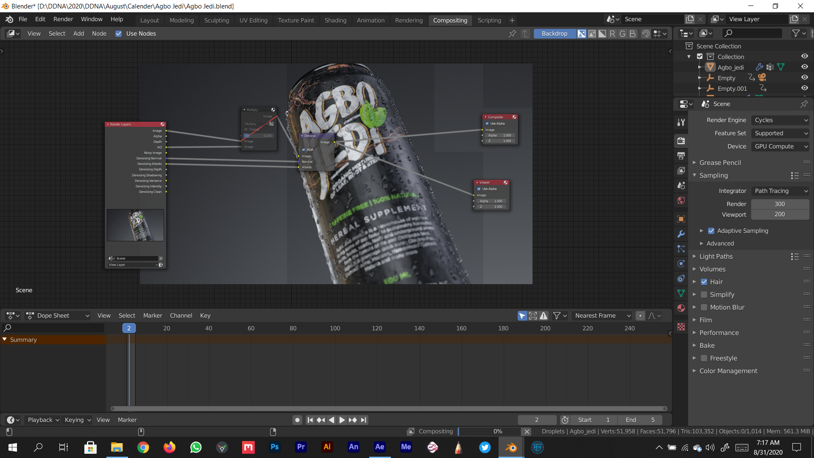Hide the Agbo_jedi object in outliner
Image resolution: width=814 pixels, height=458 pixels.
point(804,67)
